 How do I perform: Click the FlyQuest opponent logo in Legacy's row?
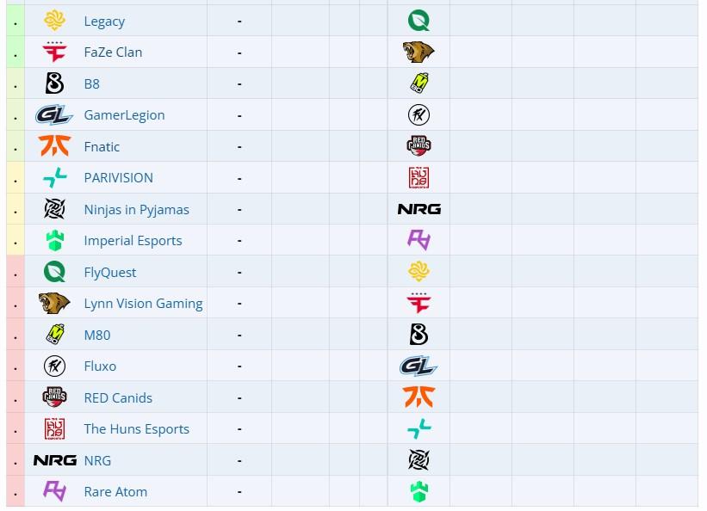click(x=419, y=21)
